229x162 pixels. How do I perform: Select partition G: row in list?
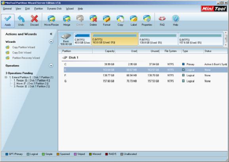[x=145, y=81]
